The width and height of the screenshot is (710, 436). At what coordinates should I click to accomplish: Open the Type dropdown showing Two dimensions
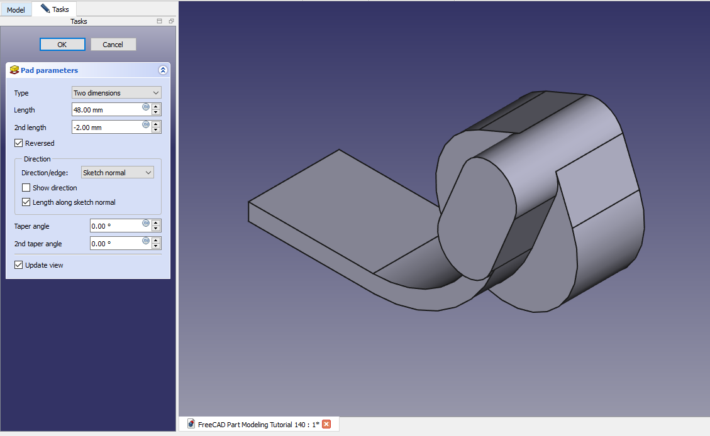116,93
